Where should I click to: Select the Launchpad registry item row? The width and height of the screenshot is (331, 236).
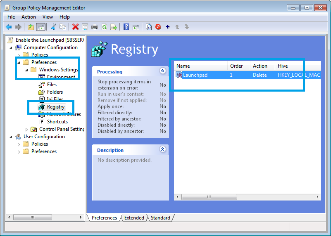tap(195, 75)
